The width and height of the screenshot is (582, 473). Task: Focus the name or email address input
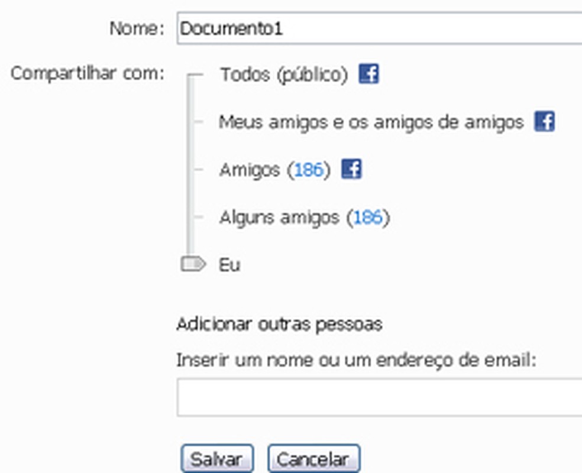click(379, 397)
